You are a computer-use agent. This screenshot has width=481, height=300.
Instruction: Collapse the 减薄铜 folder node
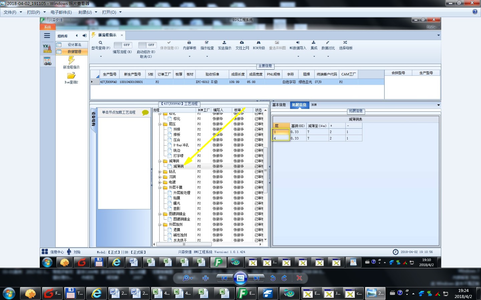click(160, 161)
